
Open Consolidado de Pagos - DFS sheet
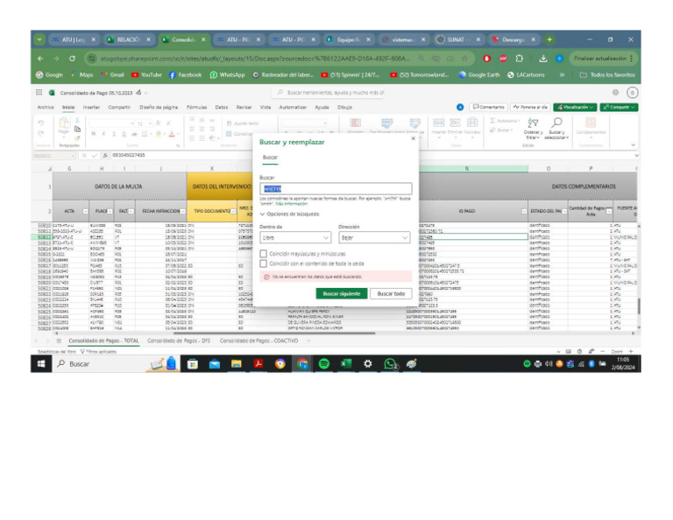click(179, 341)
